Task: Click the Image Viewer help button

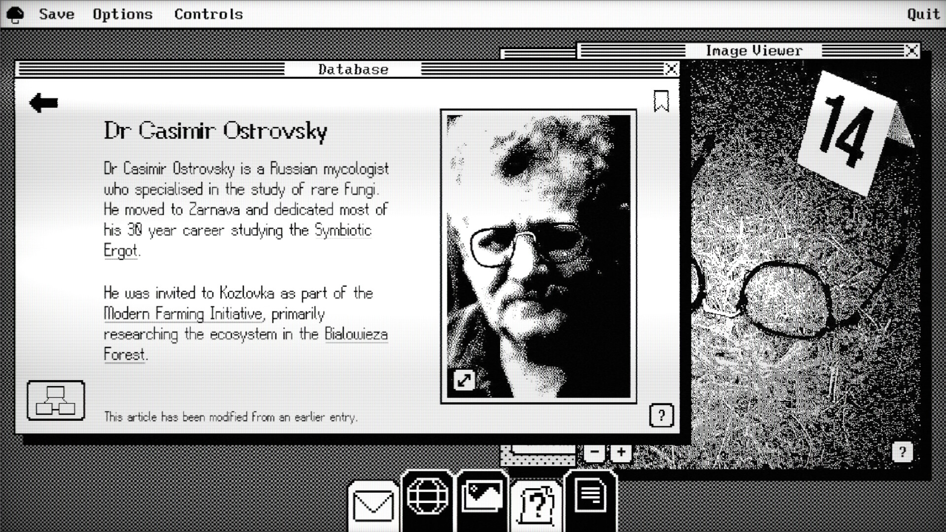Action: click(902, 452)
